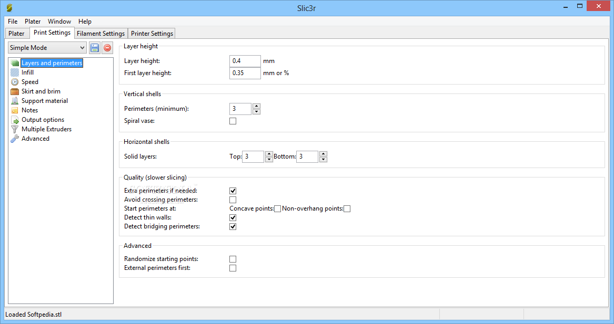
Task: Switch to Filament Settings tab
Action: pos(100,34)
